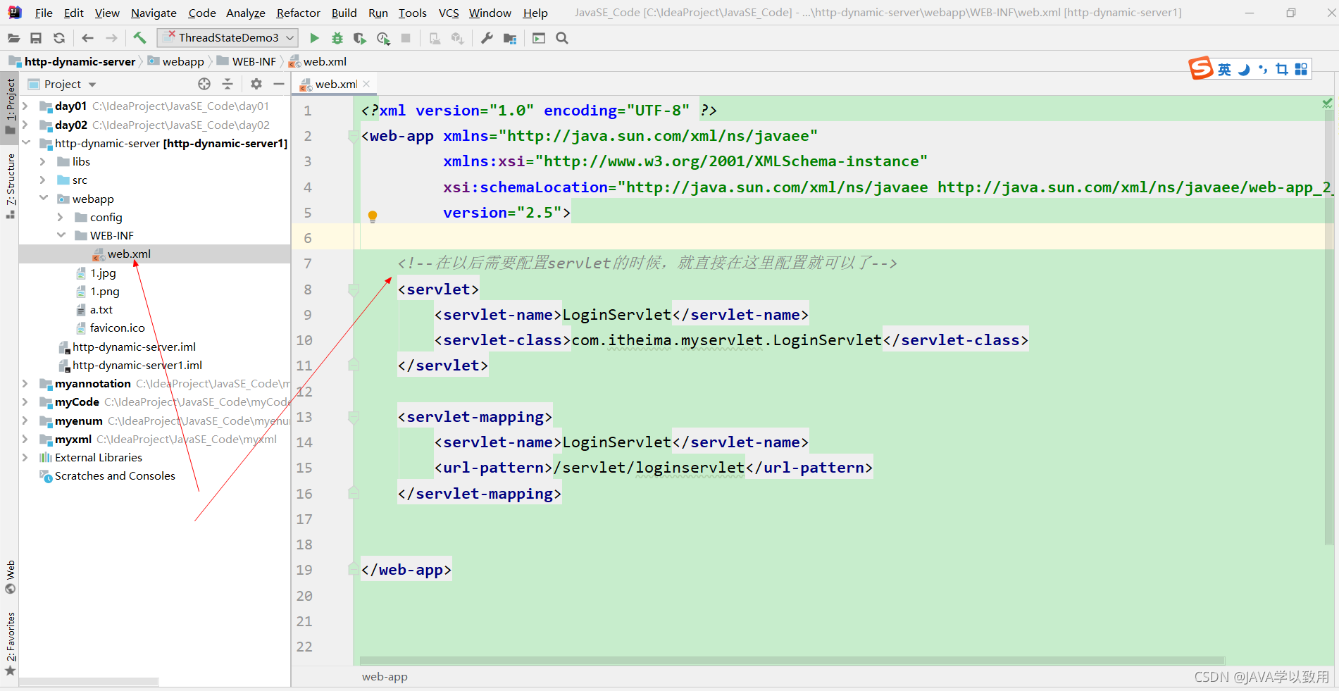The height and width of the screenshot is (691, 1339).
Task: Build project with the hammer icon
Action: (x=139, y=38)
